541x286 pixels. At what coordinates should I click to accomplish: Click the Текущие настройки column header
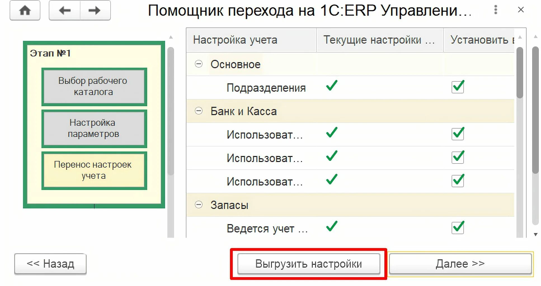(380, 40)
